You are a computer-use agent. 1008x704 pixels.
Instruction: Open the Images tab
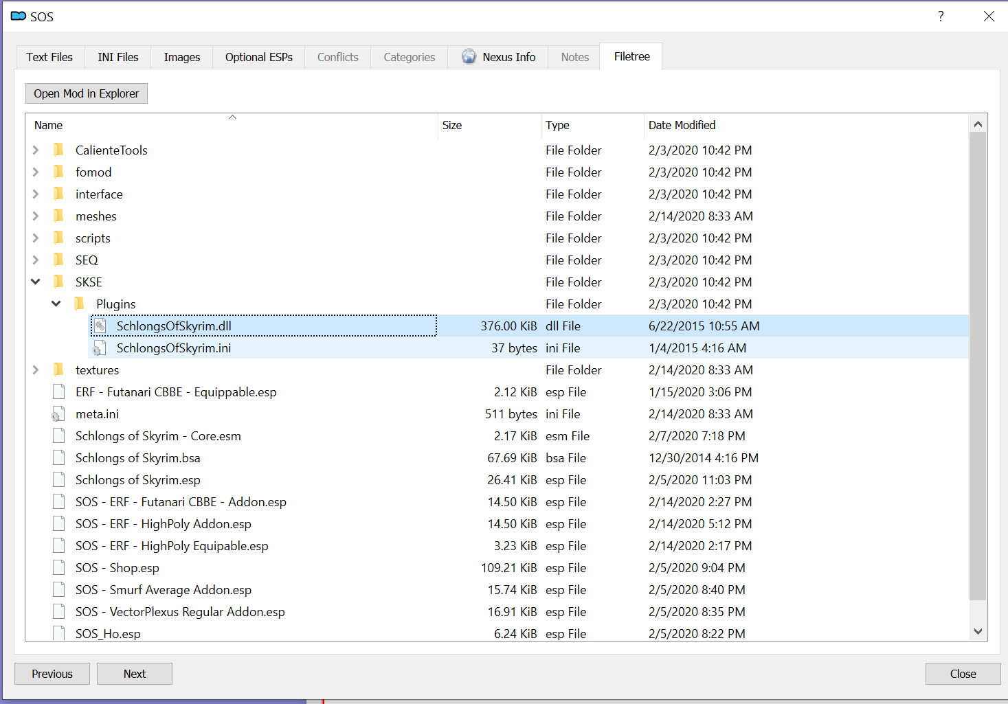pyautogui.click(x=182, y=57)
